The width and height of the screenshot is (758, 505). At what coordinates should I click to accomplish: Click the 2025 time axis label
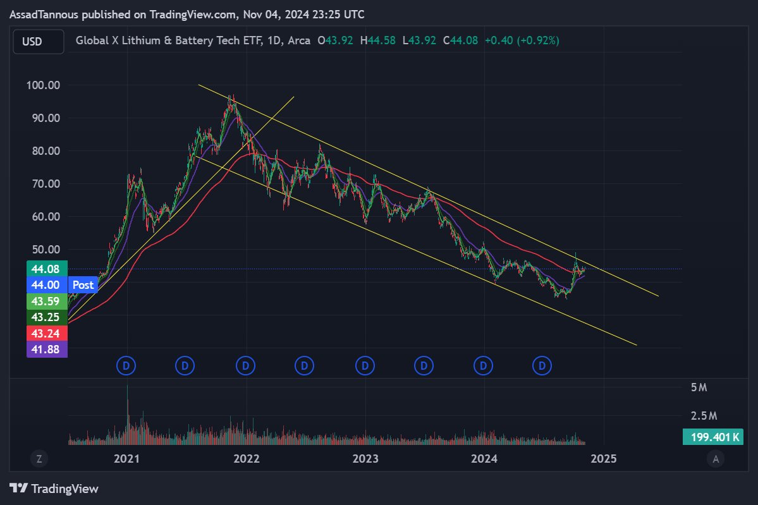pos(603,459)
